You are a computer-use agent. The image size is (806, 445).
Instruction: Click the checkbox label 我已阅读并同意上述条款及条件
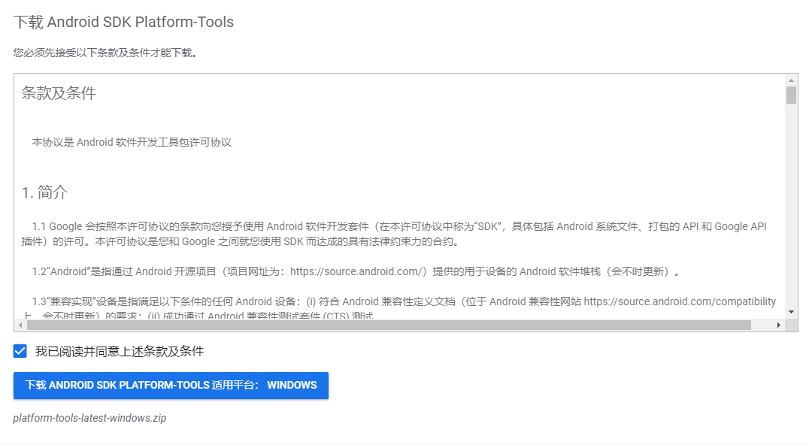[120, 352]
